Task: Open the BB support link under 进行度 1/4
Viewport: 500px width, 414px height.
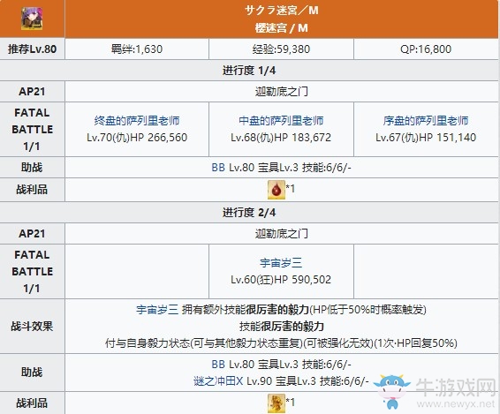Action: [x=218, y=168]
